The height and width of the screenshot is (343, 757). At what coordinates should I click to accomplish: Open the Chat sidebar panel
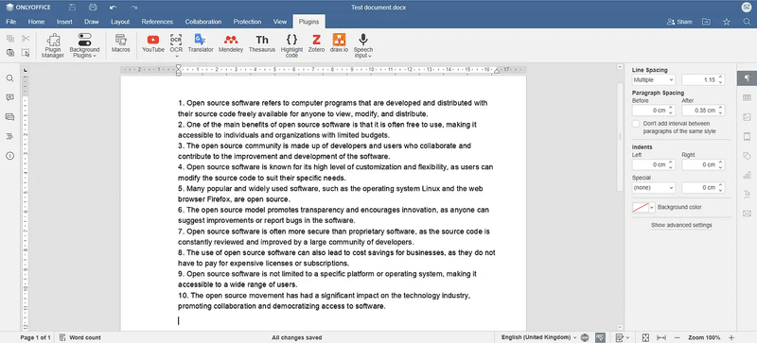pos(9,117)
